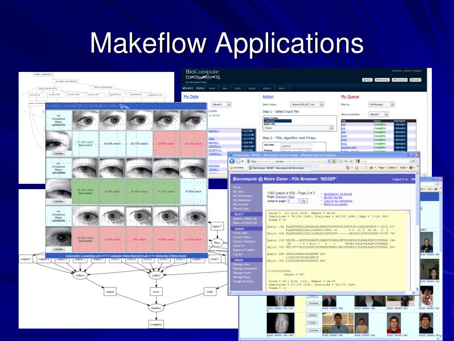Open the Select Action dropdown
Screen dimensions: 454x341
point(307,104)
